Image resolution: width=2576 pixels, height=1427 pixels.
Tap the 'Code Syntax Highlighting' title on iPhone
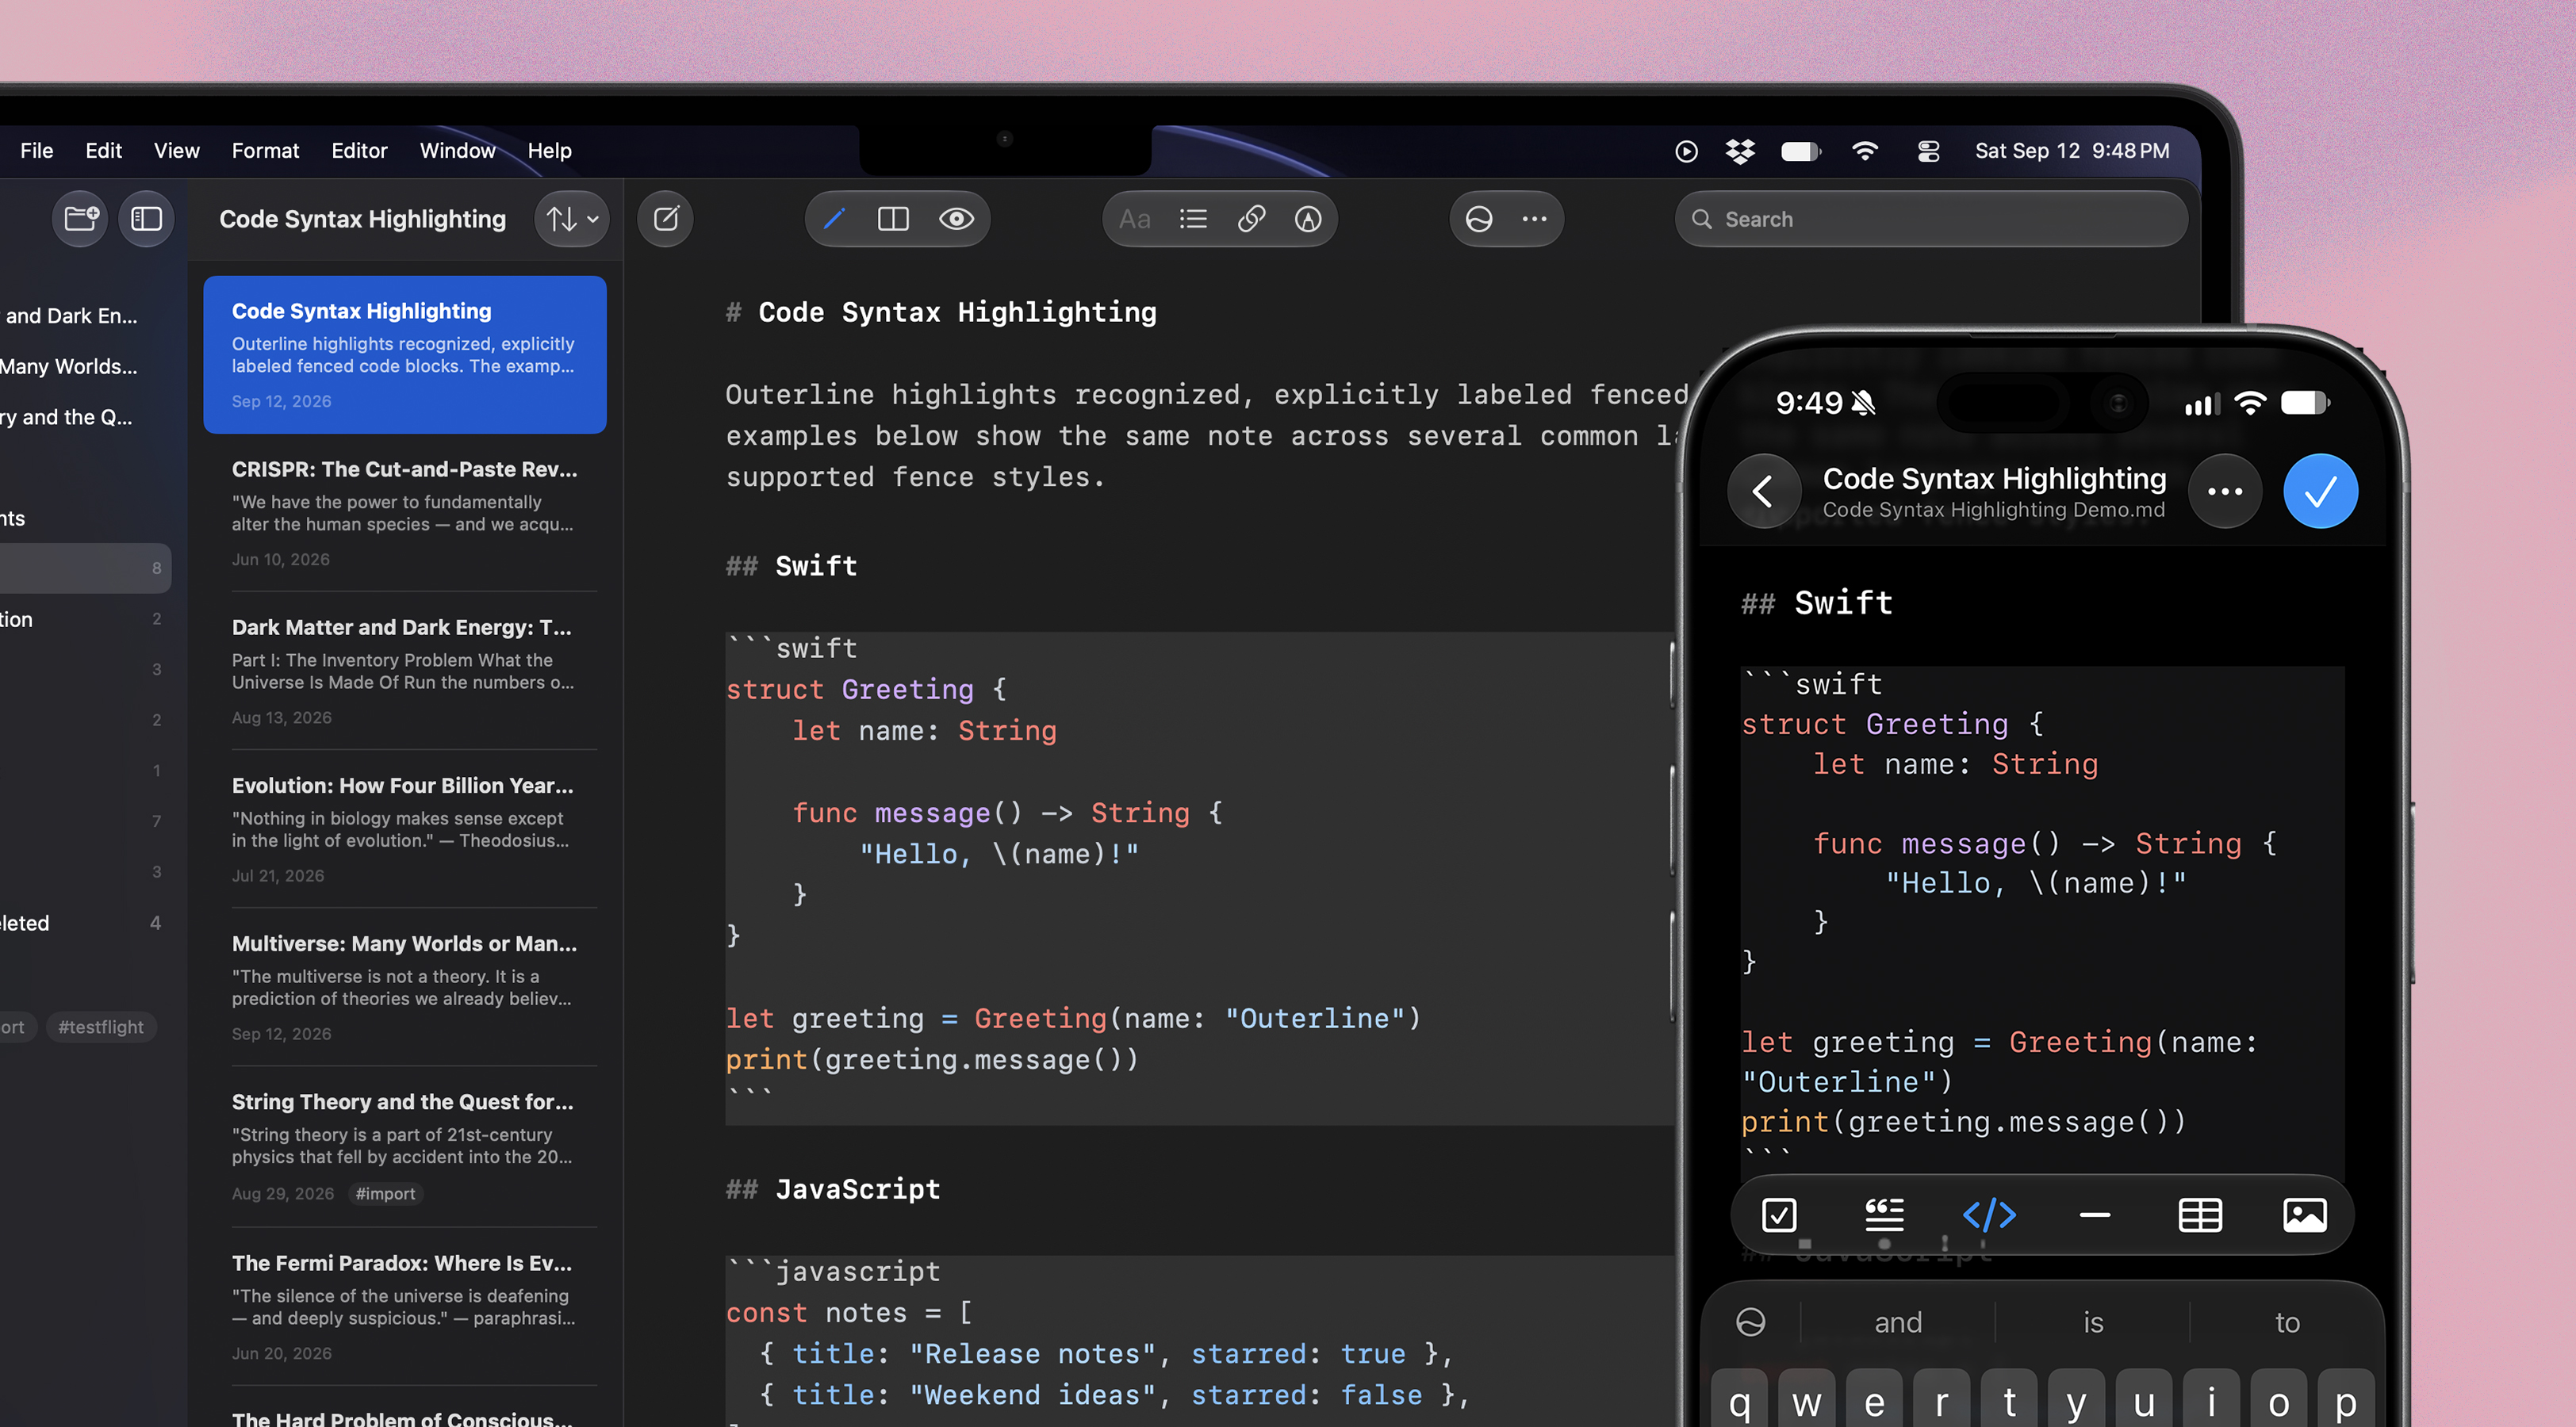pyautogui.click(x=1994, y=479)
